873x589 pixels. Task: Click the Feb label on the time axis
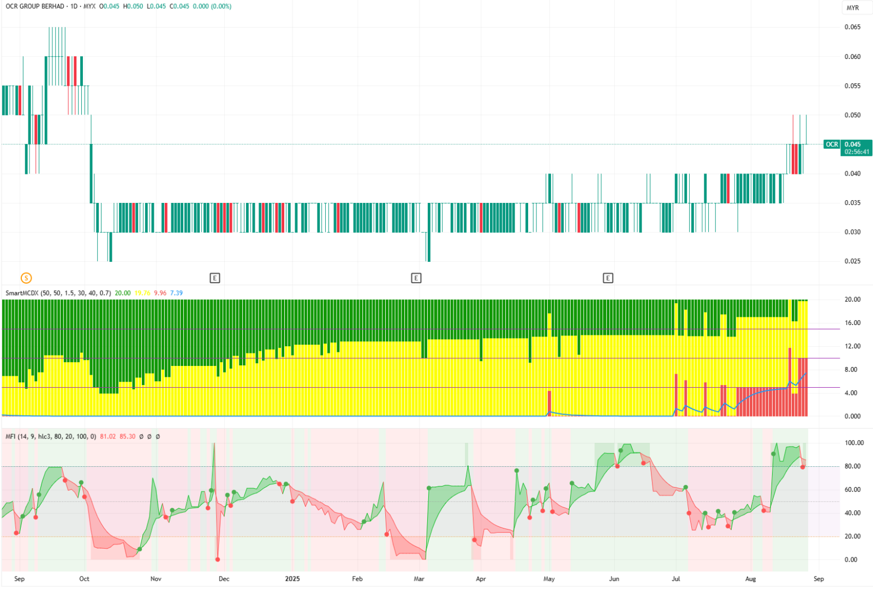(x=357, y=579)
